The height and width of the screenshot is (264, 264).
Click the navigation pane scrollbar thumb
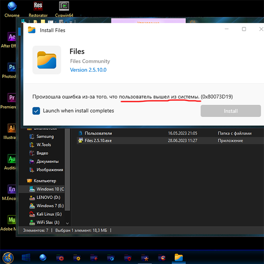coord(67,169)
